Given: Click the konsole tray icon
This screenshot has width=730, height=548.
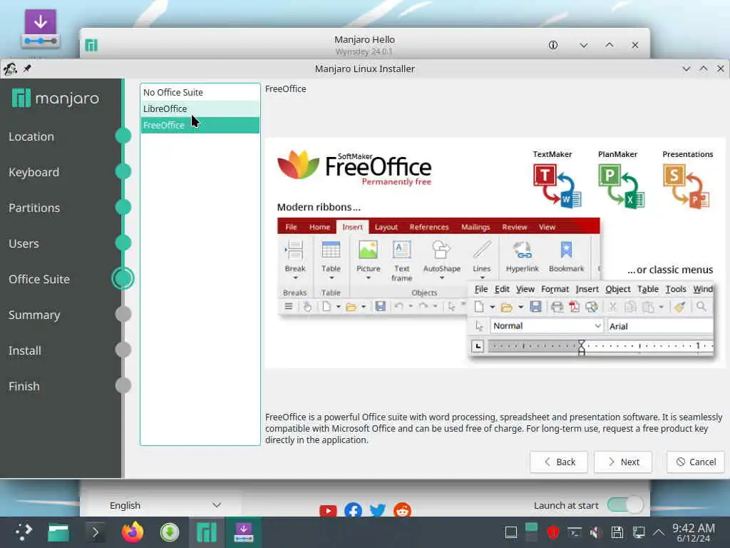Looking at the screenshot, I should pyautogui.click(x=575, y=532).
